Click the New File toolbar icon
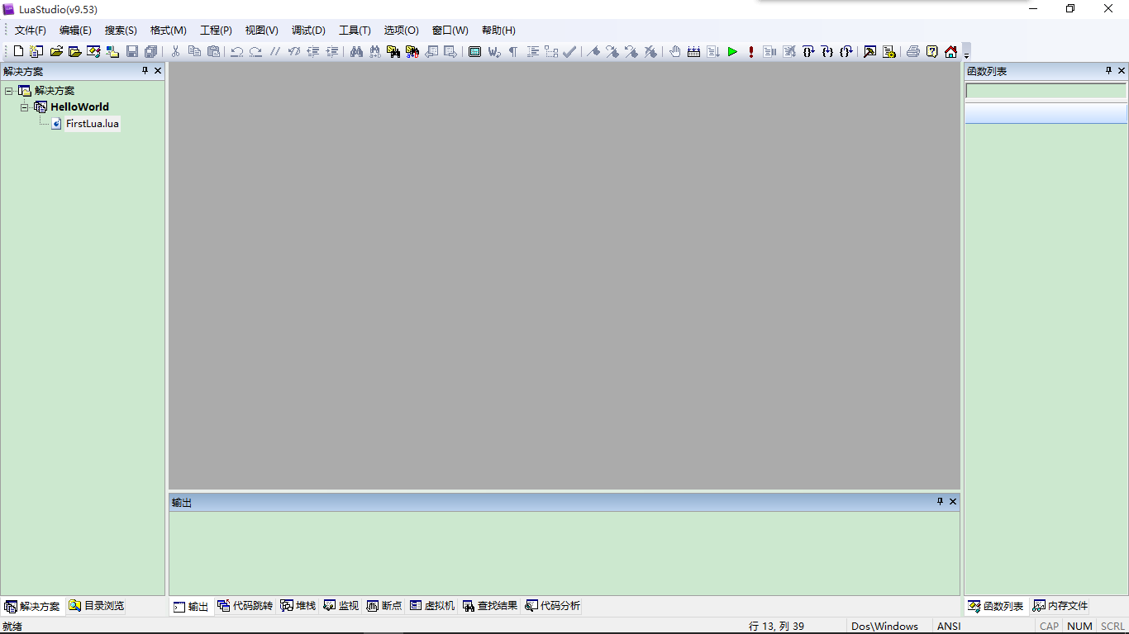The height and width of the screenshot is (634, 1129). coord(18,51)
